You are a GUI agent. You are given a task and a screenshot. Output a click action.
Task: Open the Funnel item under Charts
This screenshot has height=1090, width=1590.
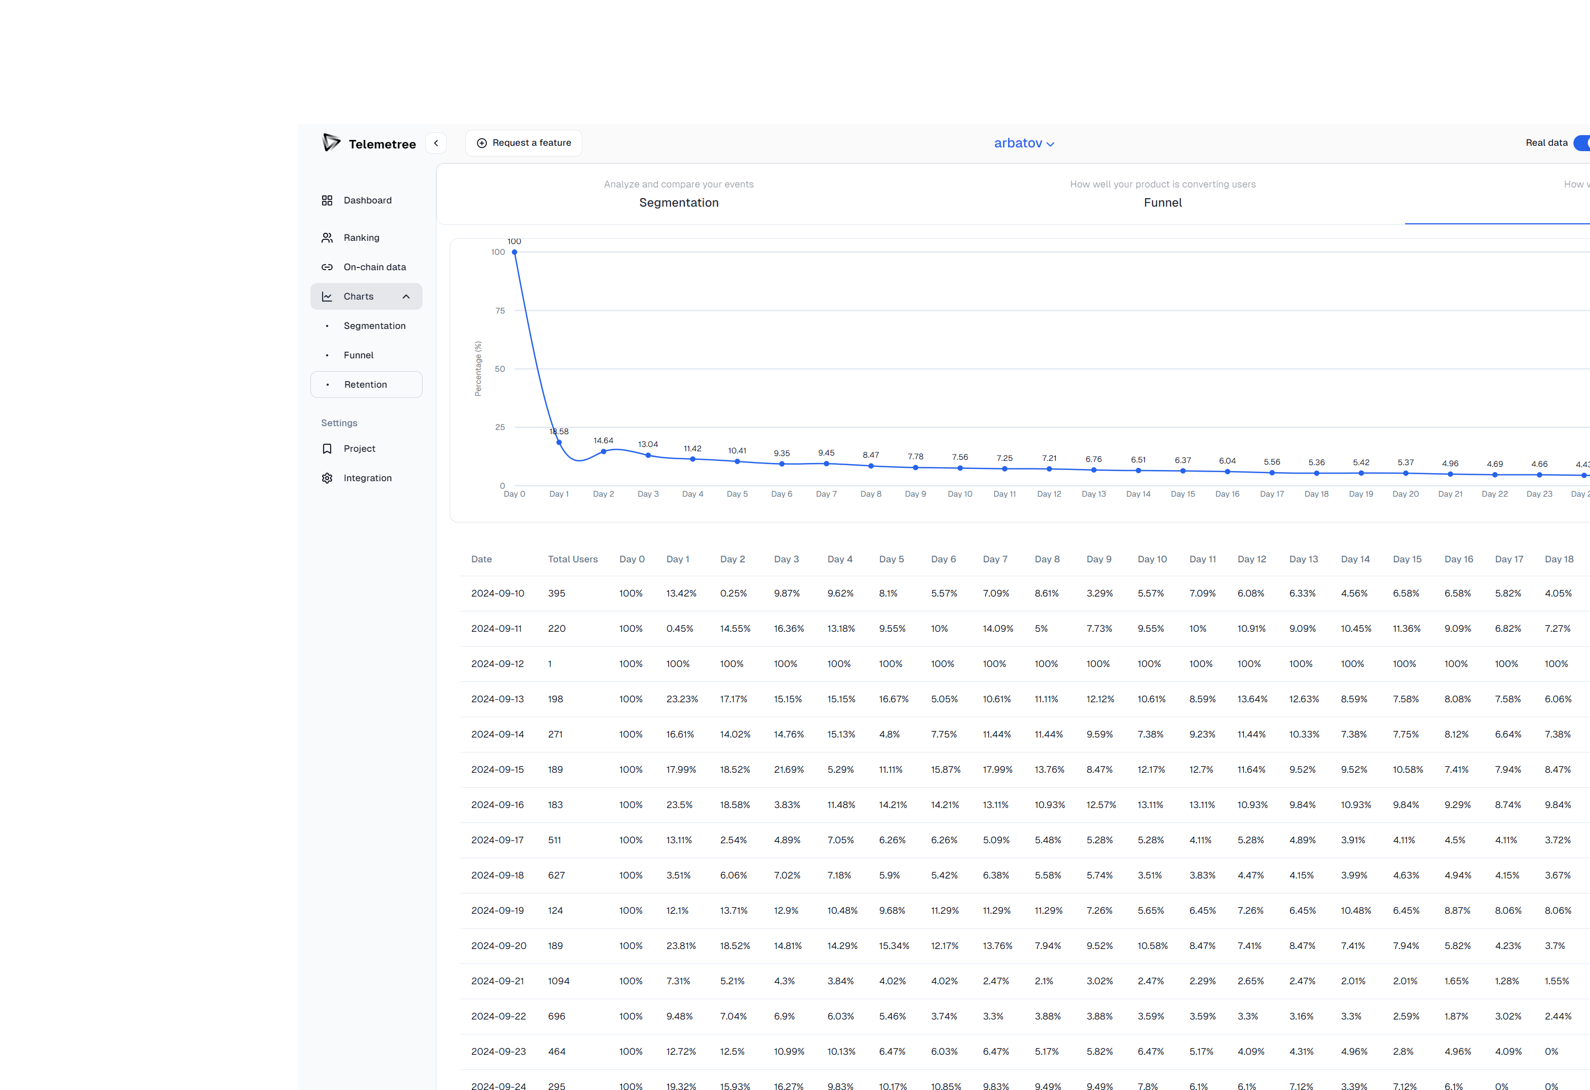[358, 354]
